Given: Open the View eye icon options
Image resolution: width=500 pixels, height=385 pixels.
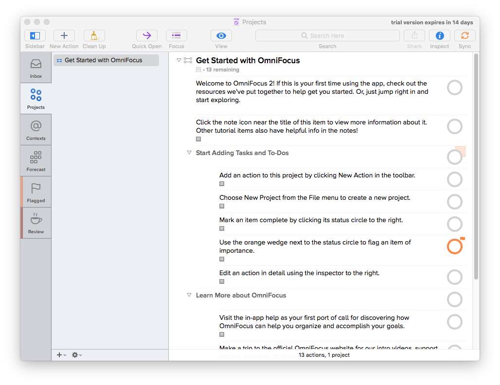Looking at the screenshot, I should pyautogui.click(x=221, y=35).
